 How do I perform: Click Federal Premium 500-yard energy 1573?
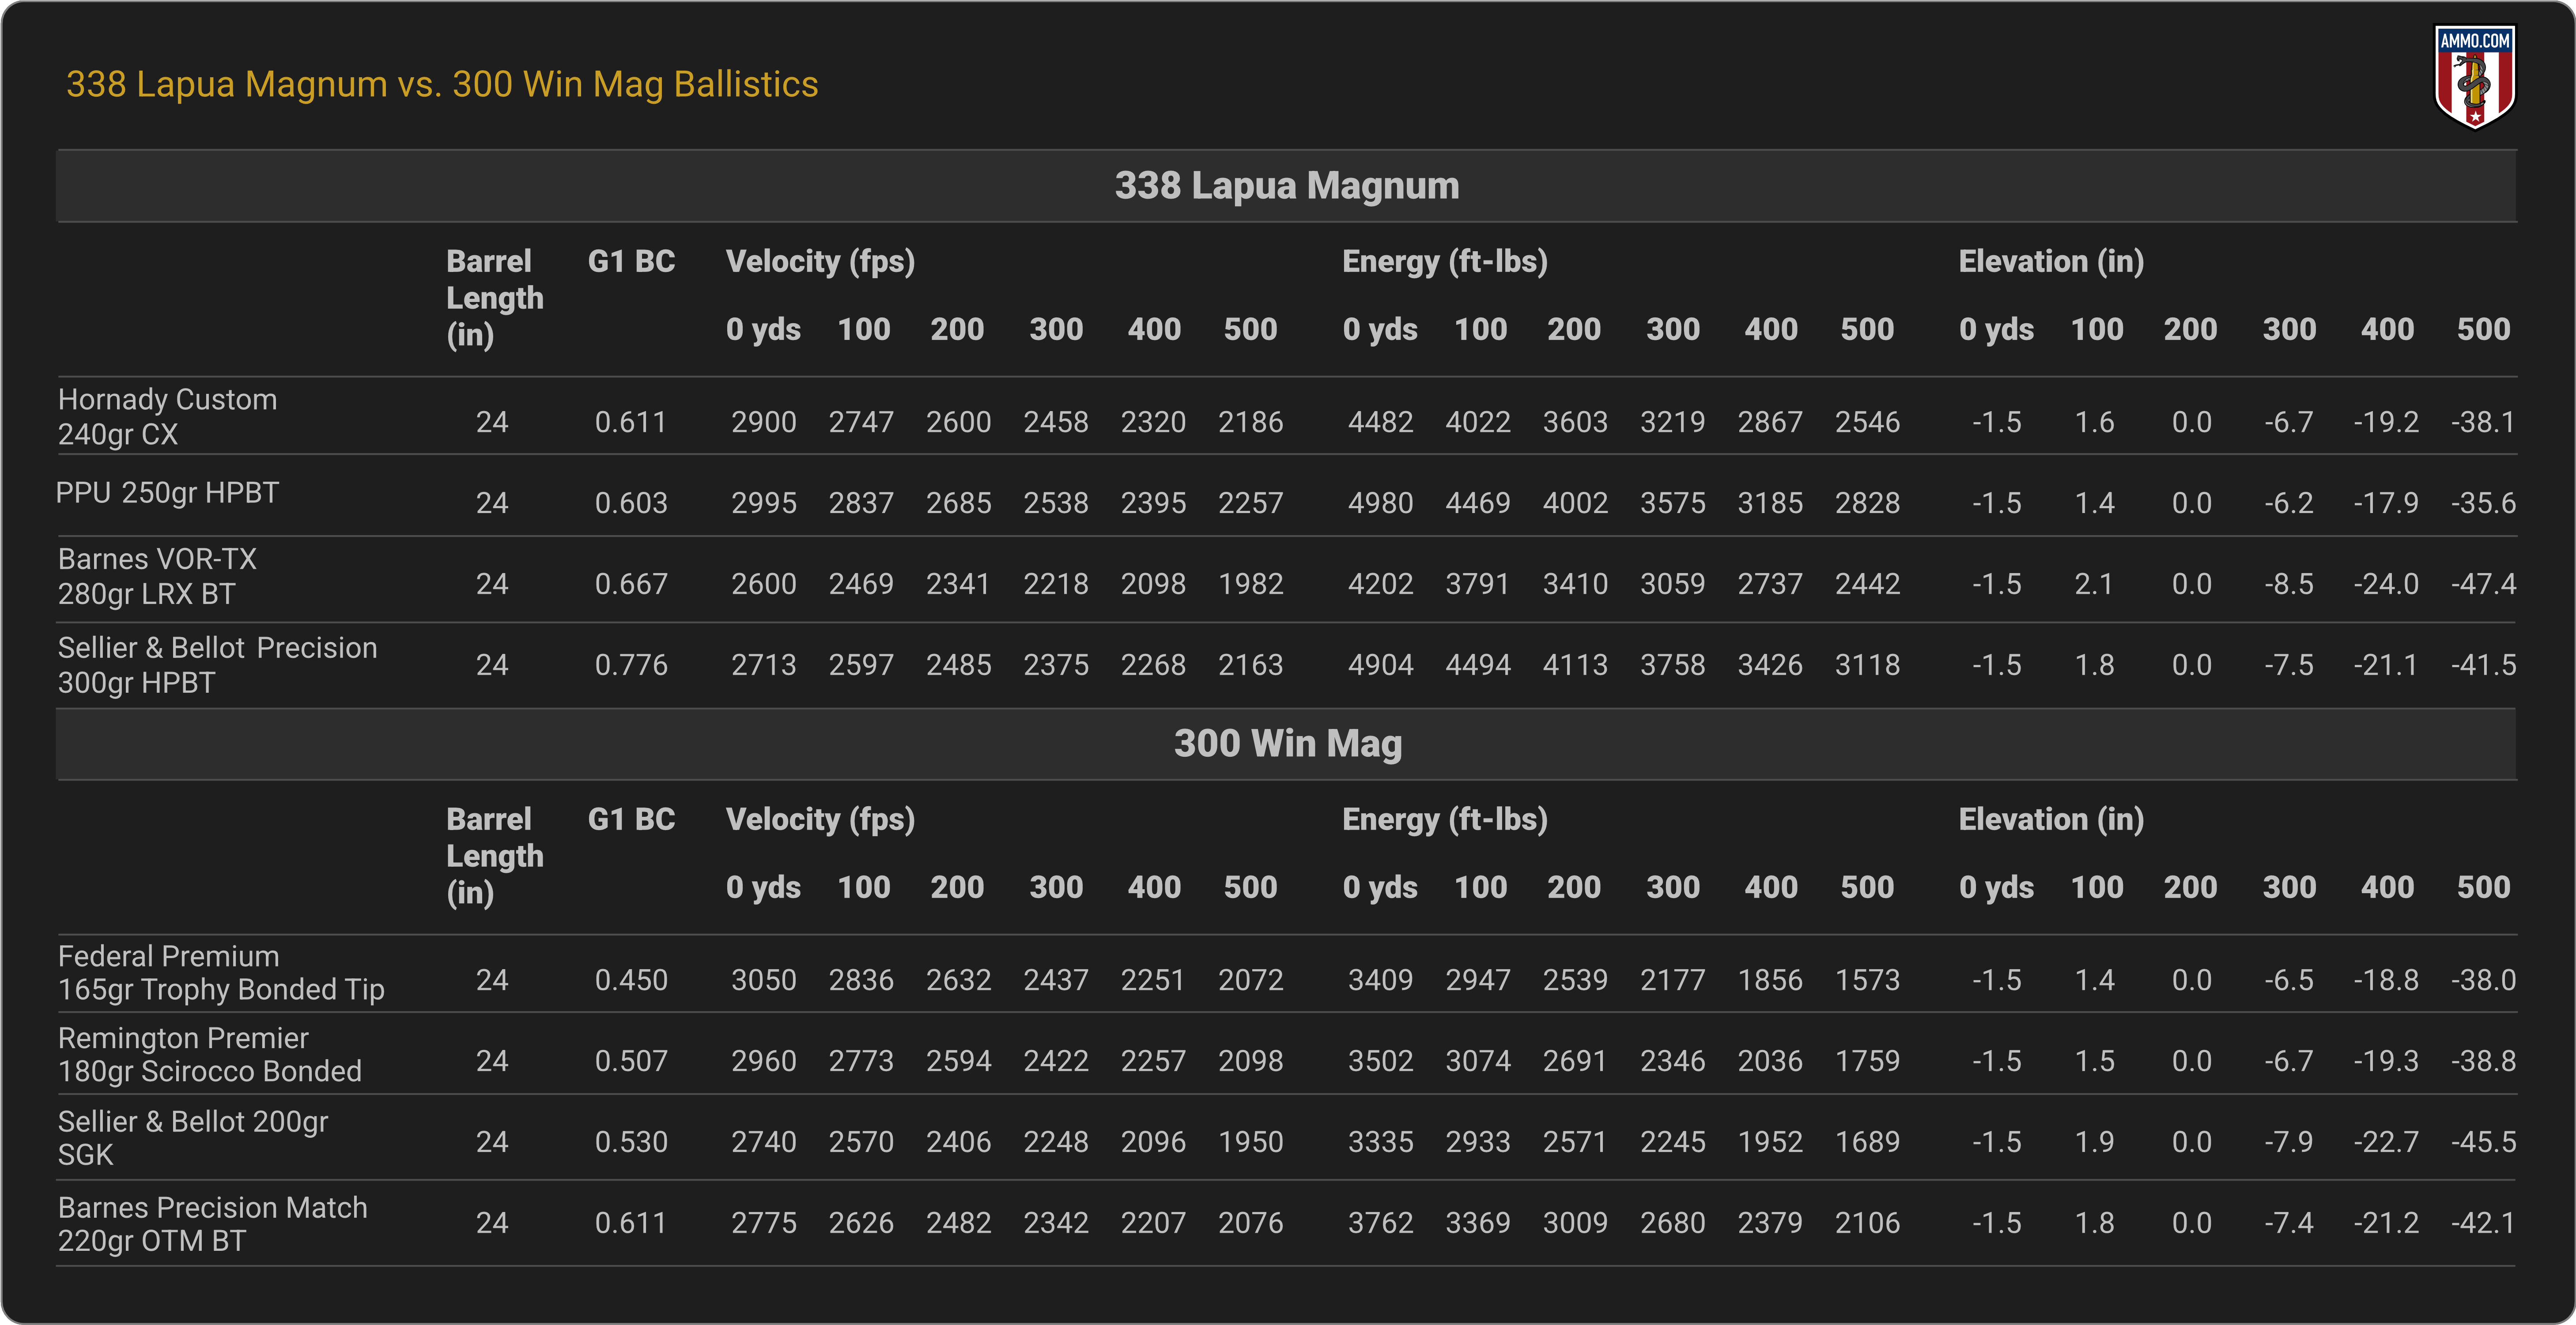coord(1868,980)
